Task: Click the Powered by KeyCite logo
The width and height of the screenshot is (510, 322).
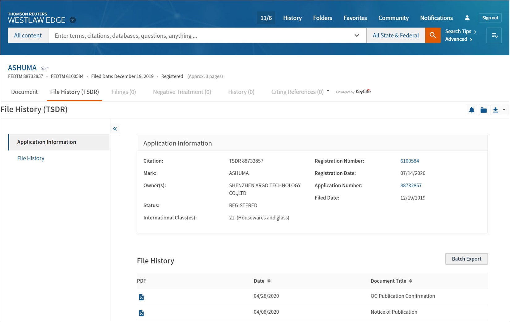Action: [353, 92]
